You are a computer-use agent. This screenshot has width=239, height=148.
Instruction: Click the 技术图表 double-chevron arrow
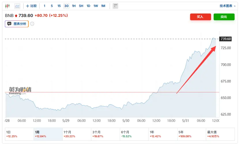coord(235,6)
